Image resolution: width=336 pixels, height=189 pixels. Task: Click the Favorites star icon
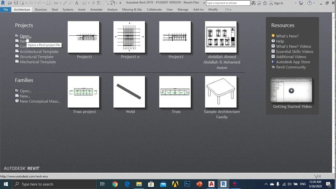click(x=265, y=3)
